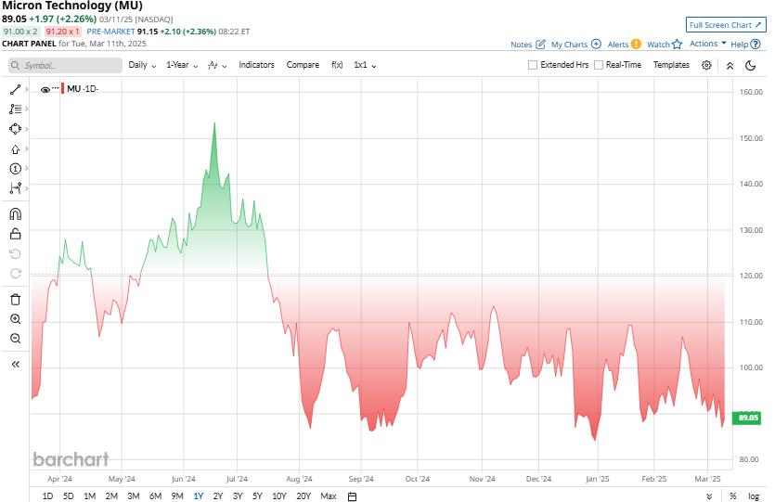Click the Help question mark icon
The height and width of the screenshot is (502, 775).
pos(756,44)
